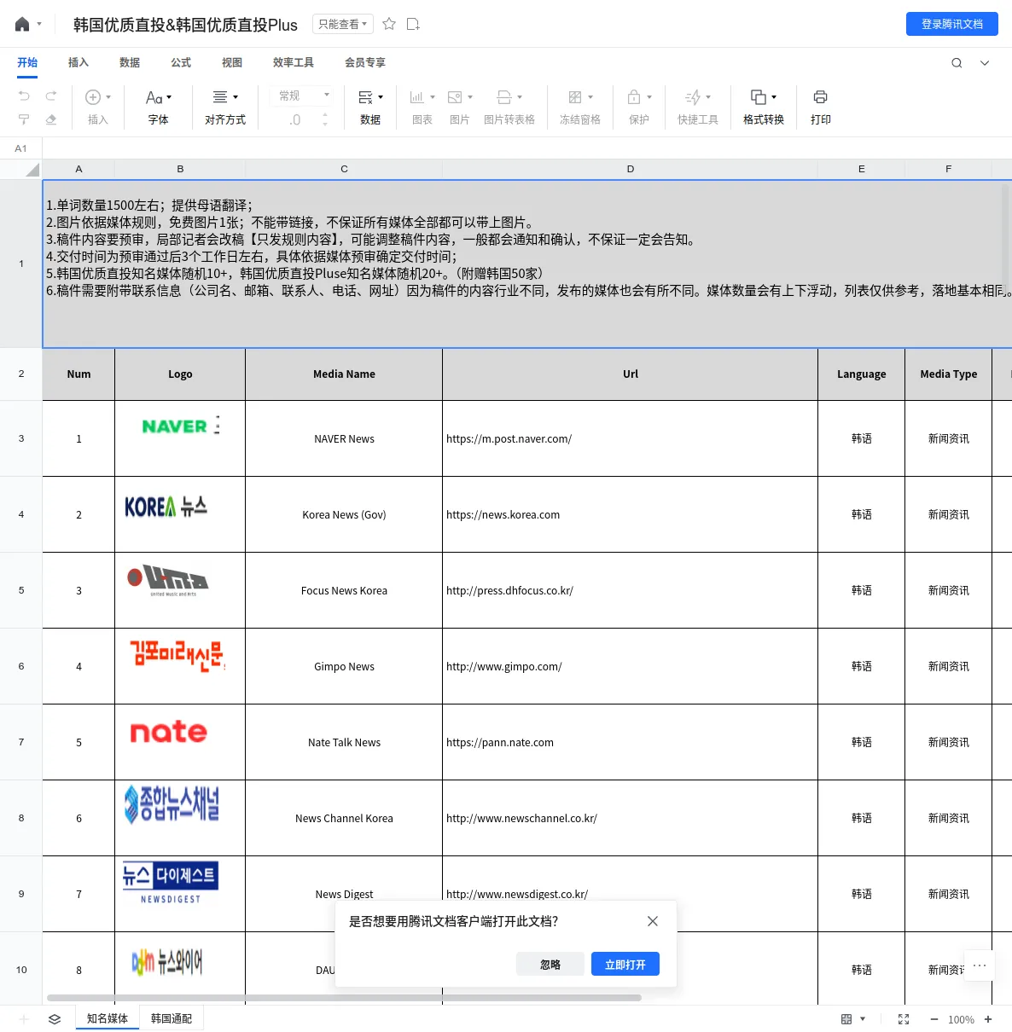This screenshot has height=1032, width=1012.
Task: Click the 插入 plus-circle toolbar icon
Action: point(93,97)
